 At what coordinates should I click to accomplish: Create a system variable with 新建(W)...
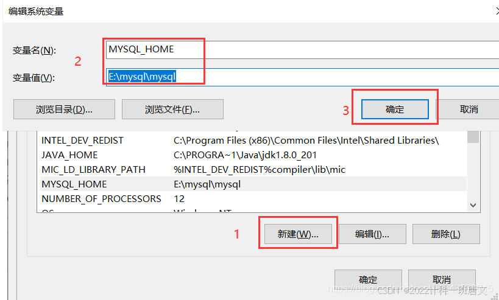(x=298, y=234)
